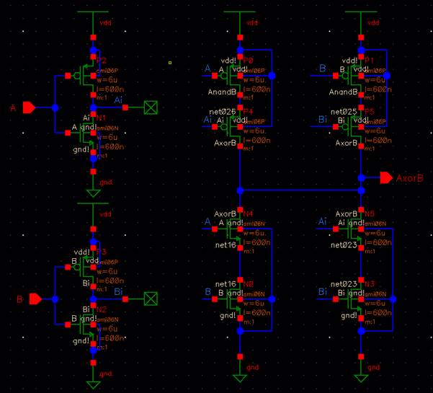Select NMOS transistor N4 symbol
This screenshot has width=433, height=393.
[231, 229]
